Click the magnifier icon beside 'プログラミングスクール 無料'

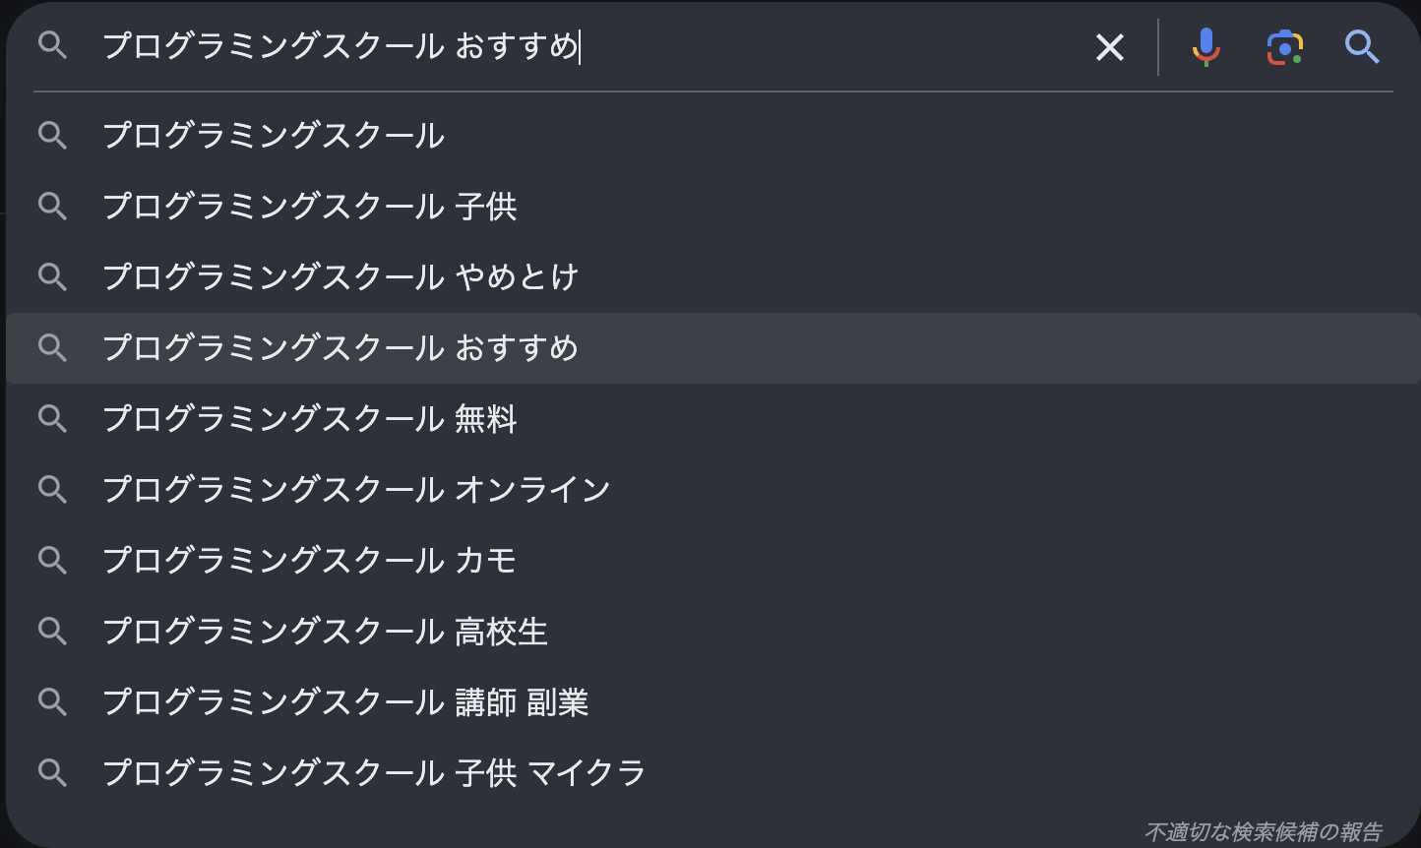(53, 418)
